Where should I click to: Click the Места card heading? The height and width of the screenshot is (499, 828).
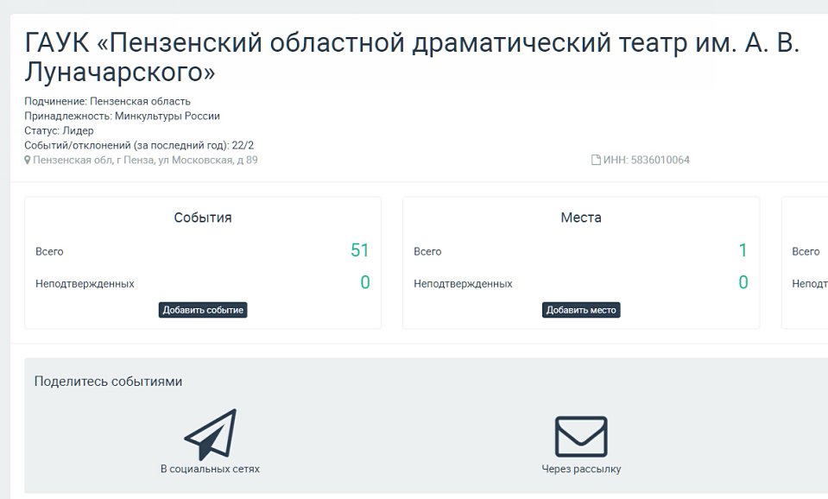click(581, 218)
